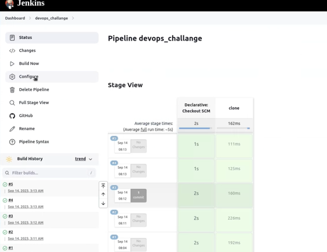Click the 'full' link in average run time
This screenshot has width=327, height=252.
(x=144, y=129)
